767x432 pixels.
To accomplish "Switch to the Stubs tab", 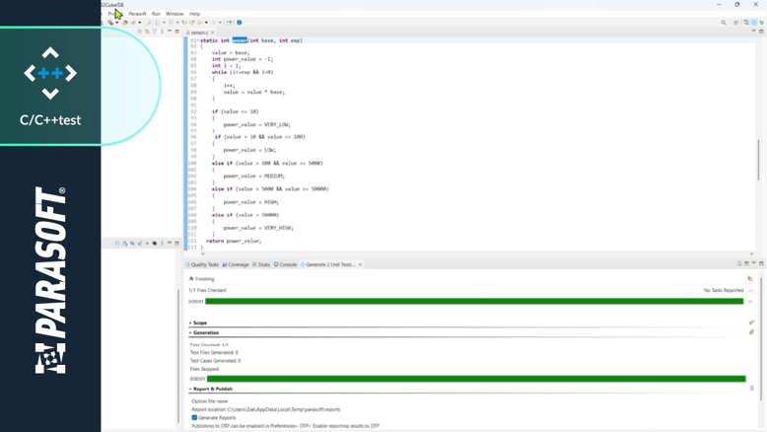I will coord(260,264).
